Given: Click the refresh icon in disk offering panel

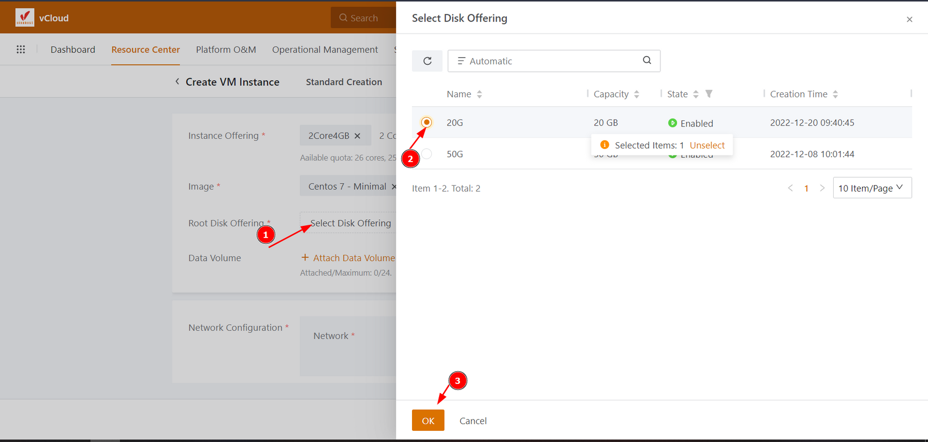Looking at the screenshot, I should pos(427,61).
